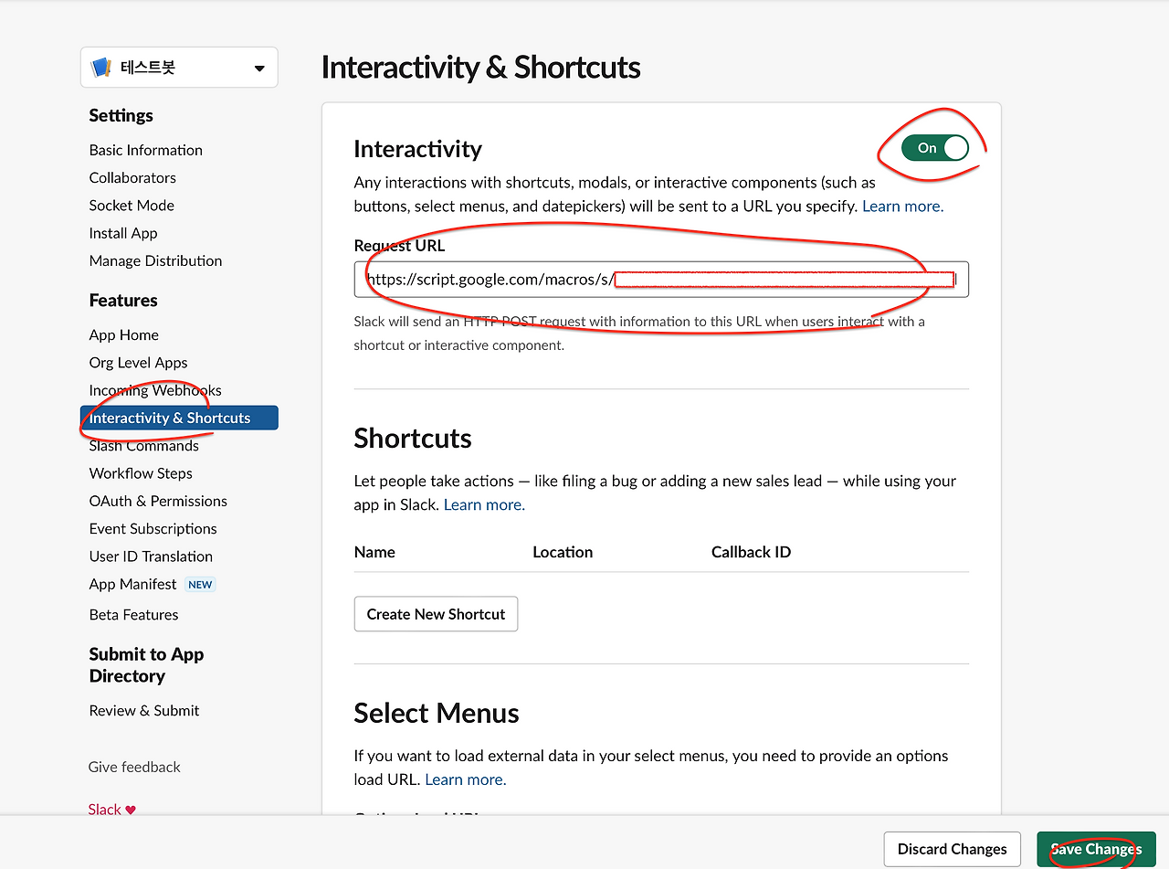Open Review & Submit page
This screenshot has height=869, width=1169.
pos(144,710)
